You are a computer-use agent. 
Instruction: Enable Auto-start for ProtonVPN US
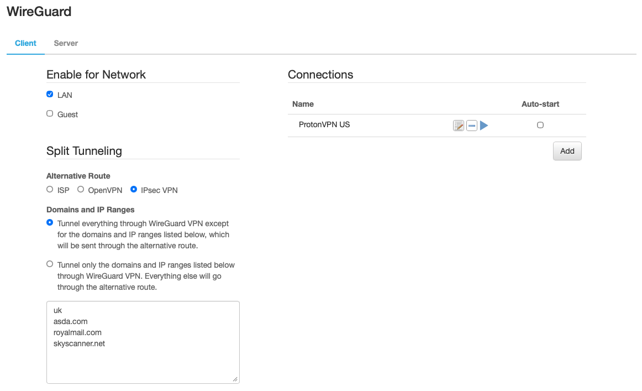pos(540,125)
